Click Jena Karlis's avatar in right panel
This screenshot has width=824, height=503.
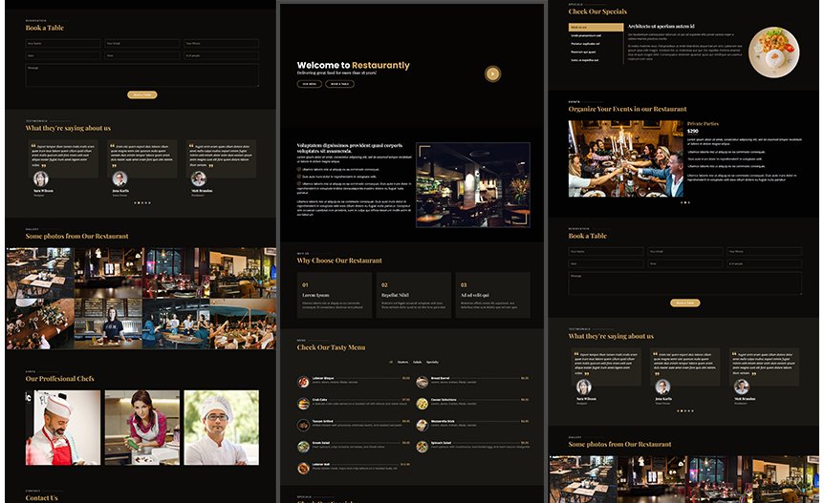[x=662, y=387]
